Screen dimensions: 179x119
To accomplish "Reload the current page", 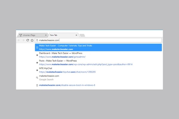I will coord(28,40).
